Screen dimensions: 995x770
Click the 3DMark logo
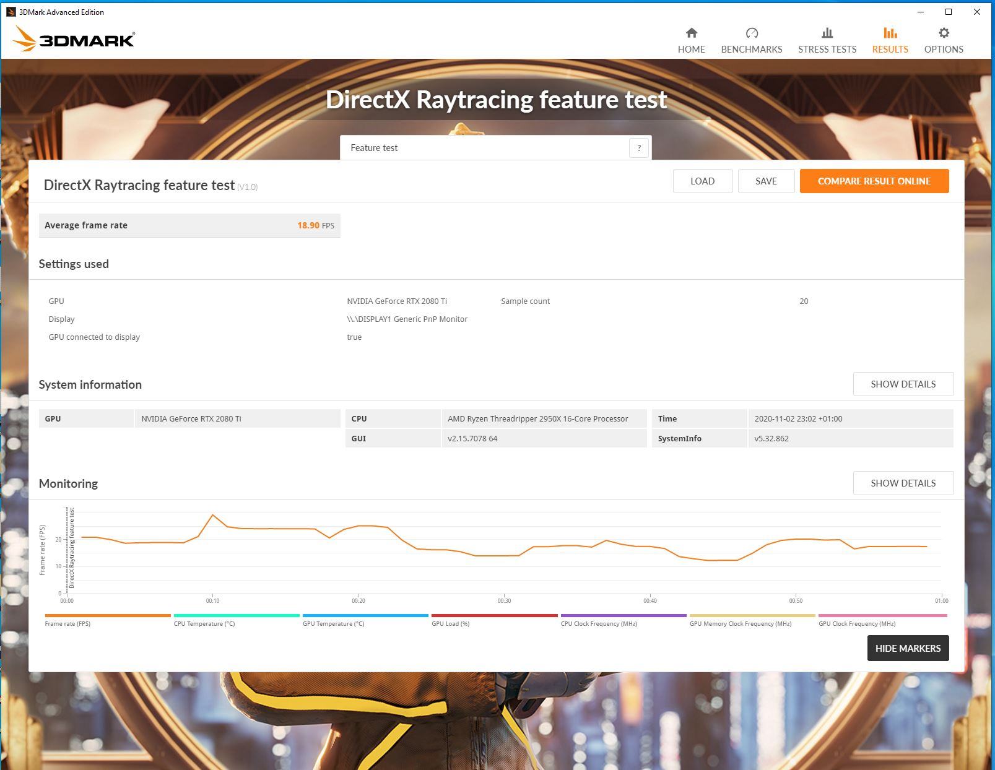73,39
